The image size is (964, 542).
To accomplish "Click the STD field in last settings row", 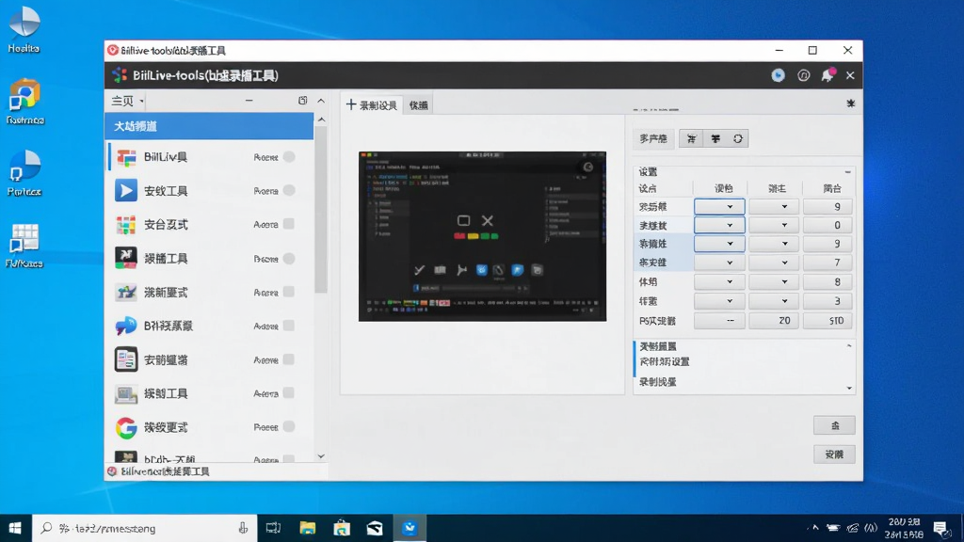I will pyautogui.click(x=828, y=321).
